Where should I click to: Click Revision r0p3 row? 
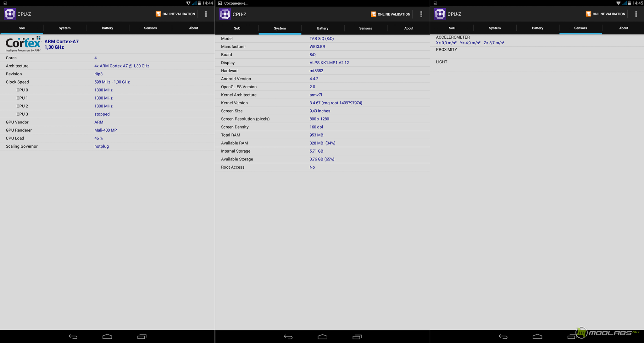pos(107,74)
